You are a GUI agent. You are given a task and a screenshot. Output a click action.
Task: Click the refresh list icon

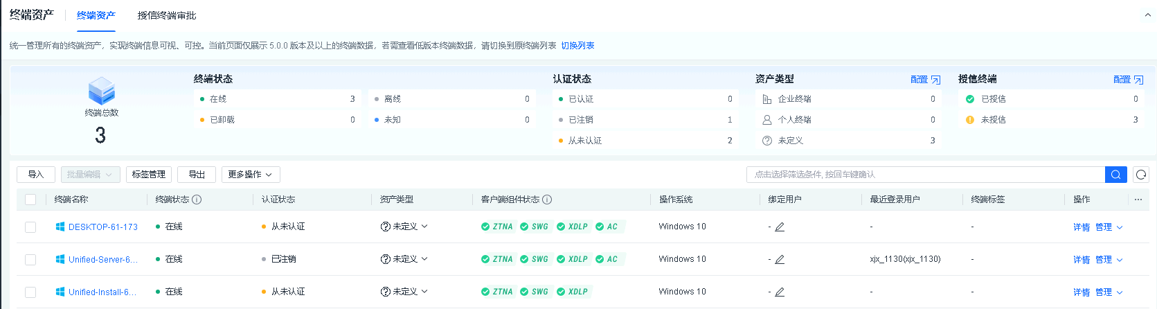(x=1141, y=175)
